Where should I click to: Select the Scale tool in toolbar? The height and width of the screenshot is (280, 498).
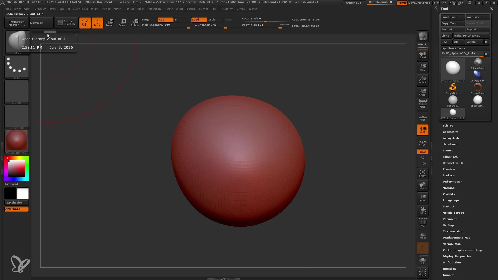(122, 23)
